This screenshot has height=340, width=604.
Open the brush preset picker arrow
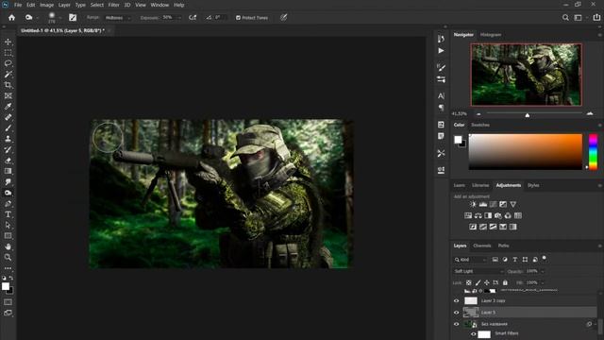pyautogui.click(x=60, y=18)
